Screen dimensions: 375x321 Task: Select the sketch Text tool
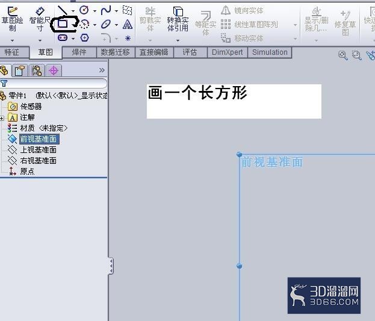pos(128,24)
